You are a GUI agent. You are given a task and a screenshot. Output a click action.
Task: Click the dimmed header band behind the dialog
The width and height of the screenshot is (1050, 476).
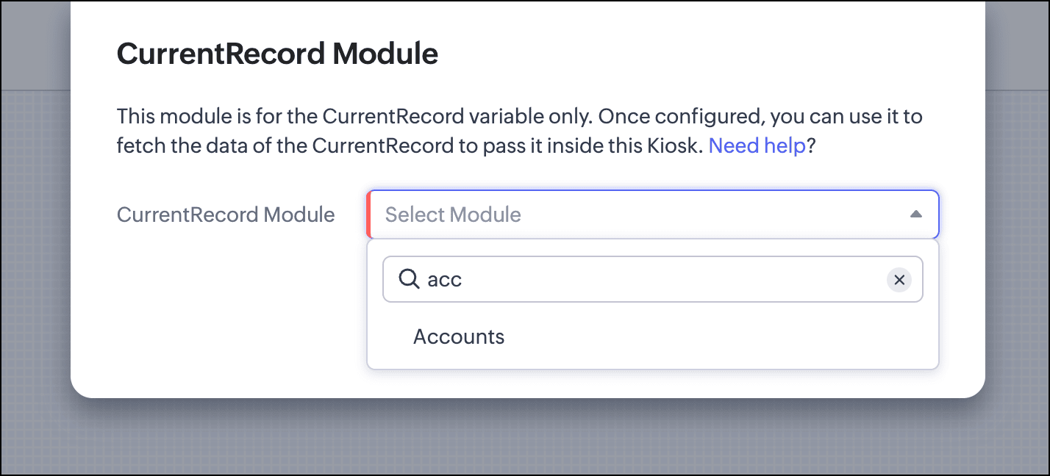[35, 44]
